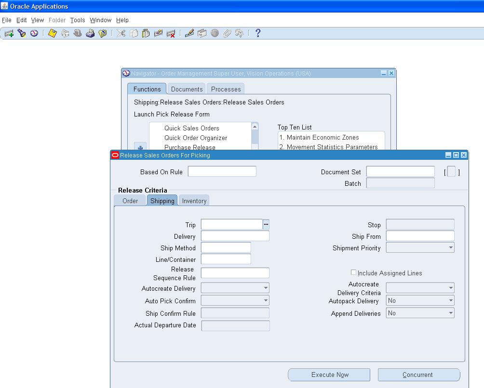Viewport: 484px width, 388px height.
Task: Click the Save diskette toolbar icon
Action: tap(53, 33)
